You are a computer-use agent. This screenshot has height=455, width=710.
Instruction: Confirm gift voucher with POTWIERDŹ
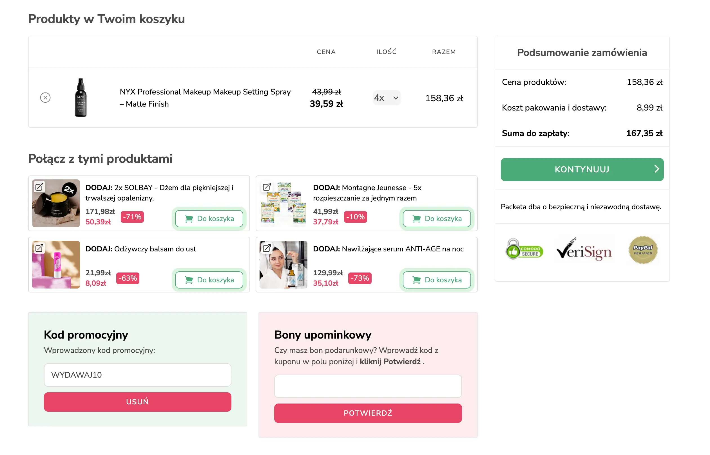pos(368,413)
